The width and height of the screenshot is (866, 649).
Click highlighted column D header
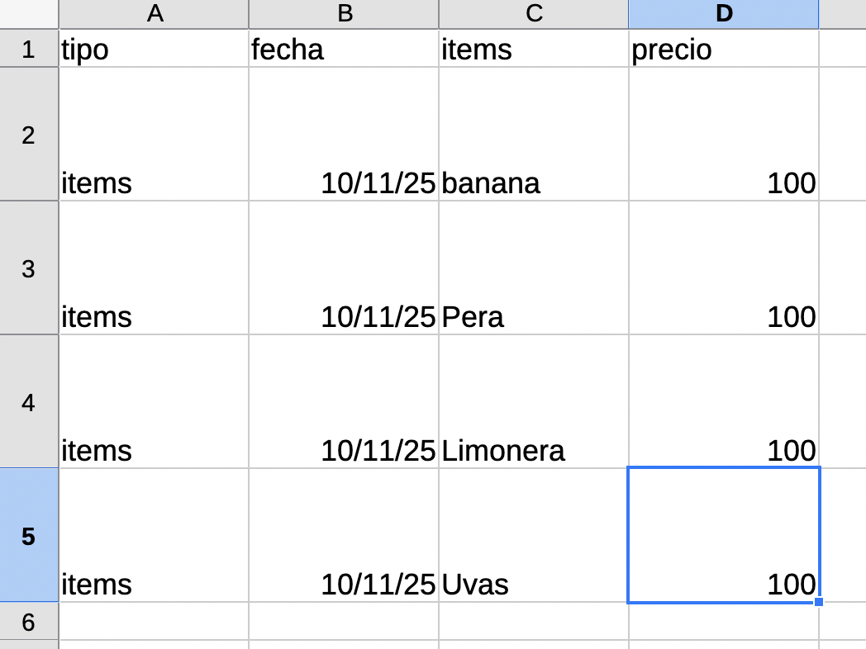click(724, 14)
